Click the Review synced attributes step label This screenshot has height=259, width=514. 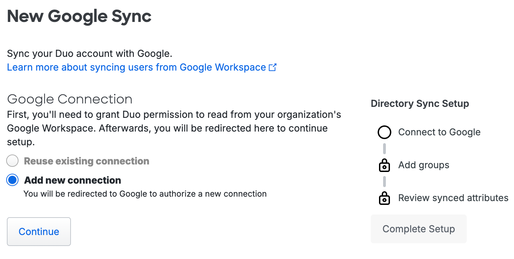click(453, 198)
